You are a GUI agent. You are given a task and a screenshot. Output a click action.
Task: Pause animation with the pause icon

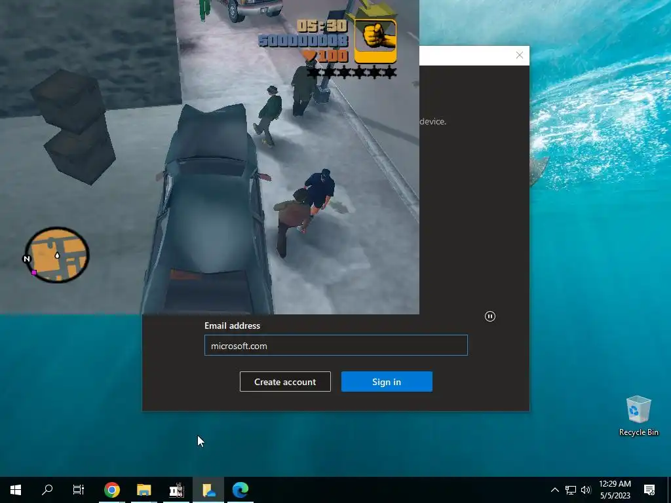point(490,316)
